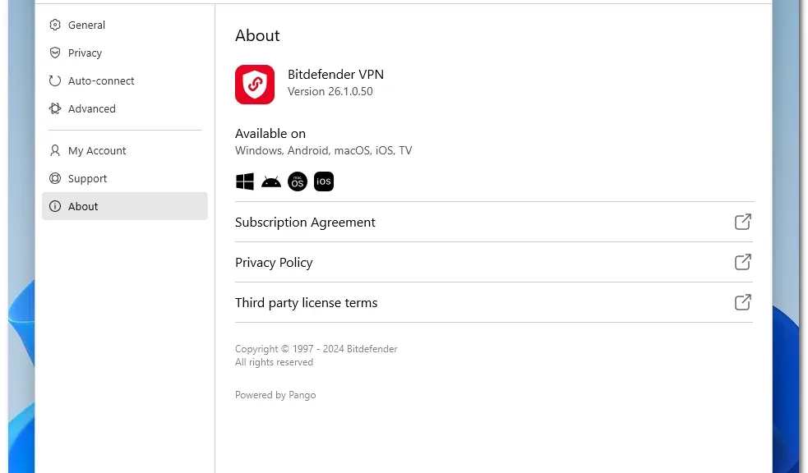808x473 pixels.
Task: Go to the Privacy settings section
Action: tap(125, 53)
